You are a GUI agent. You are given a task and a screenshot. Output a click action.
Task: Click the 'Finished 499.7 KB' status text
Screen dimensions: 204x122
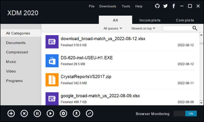click(x=74, y=102)
